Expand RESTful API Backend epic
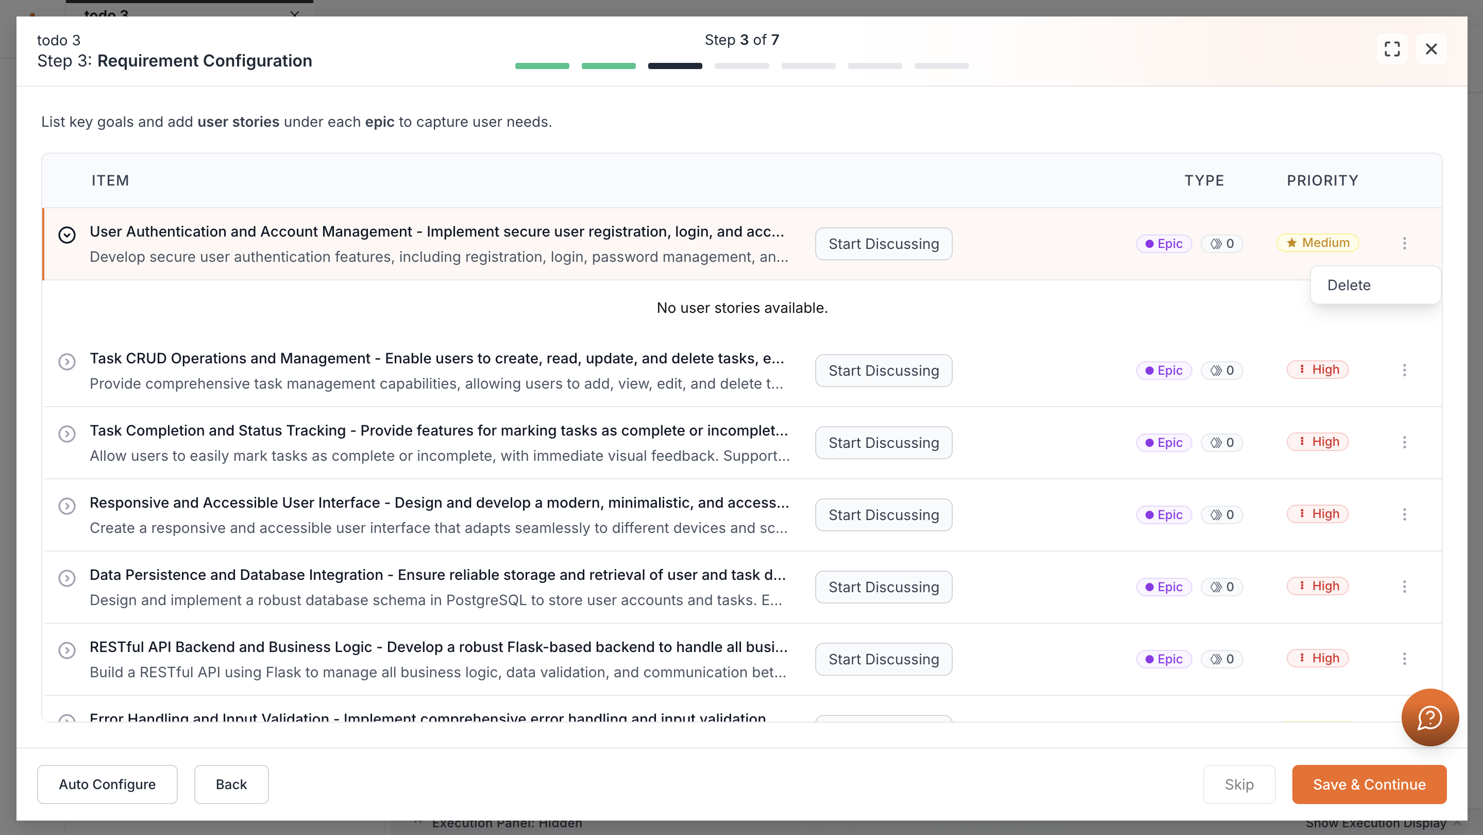Image resolution: width=1483 pixels, height=835 pixels. (67, 650)
